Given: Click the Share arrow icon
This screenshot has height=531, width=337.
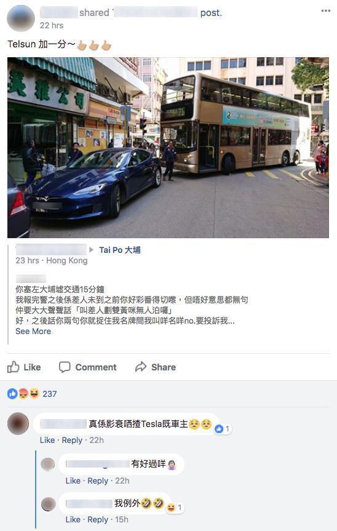Looking at the screenshot, I should pyautogui.click(x=141, y=367).
